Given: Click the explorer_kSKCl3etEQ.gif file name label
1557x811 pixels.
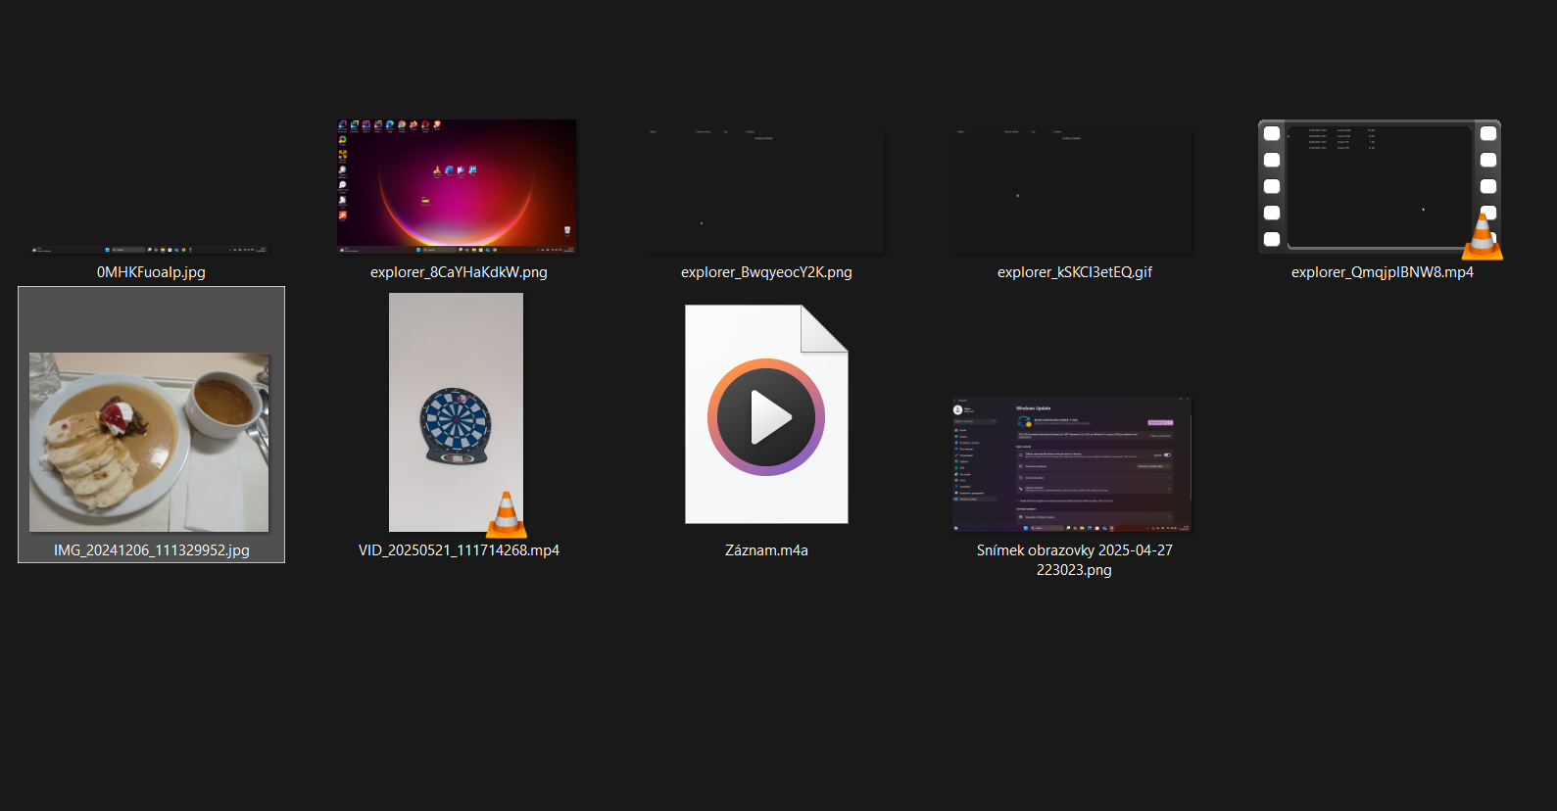Looking at the screenshot, I should coord(1074,272).
